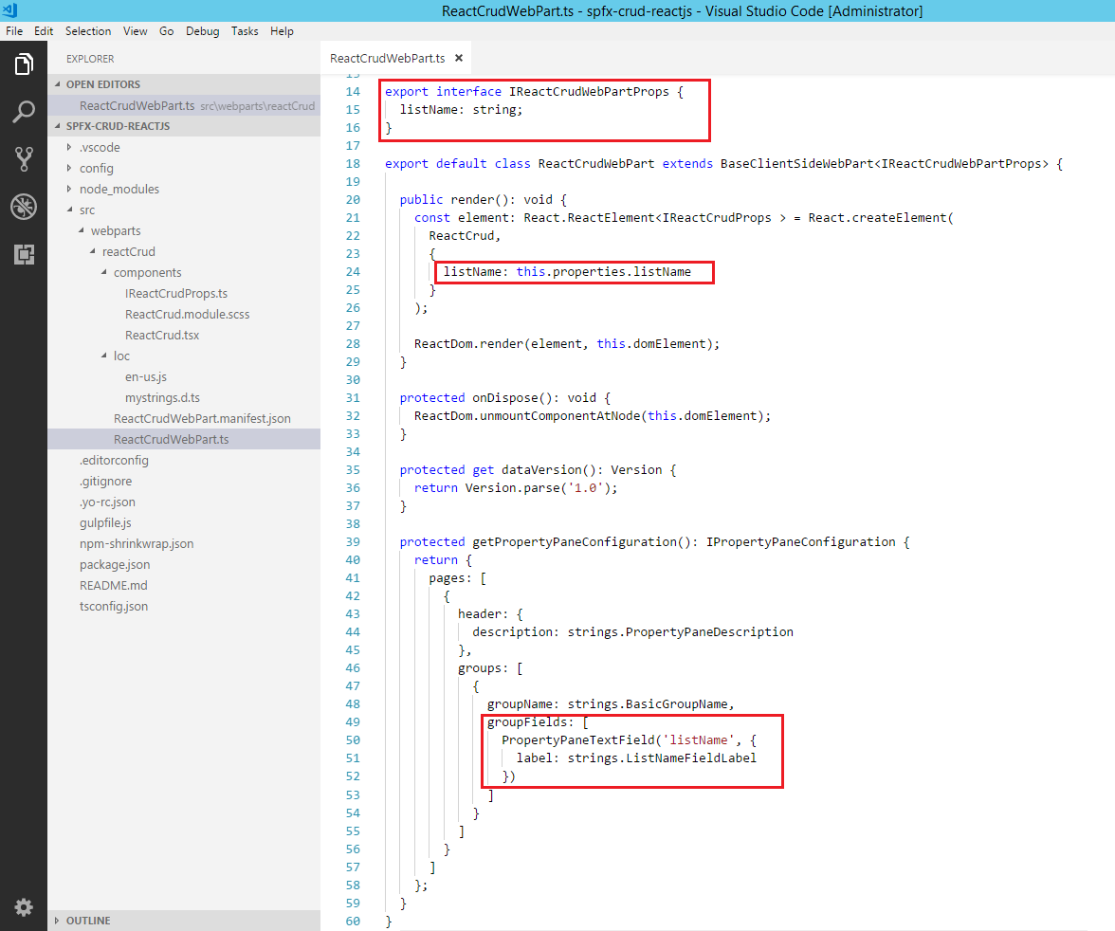Open the Tasks menu
Screen dimensions: 1115x931
click(x=245, y=31)
